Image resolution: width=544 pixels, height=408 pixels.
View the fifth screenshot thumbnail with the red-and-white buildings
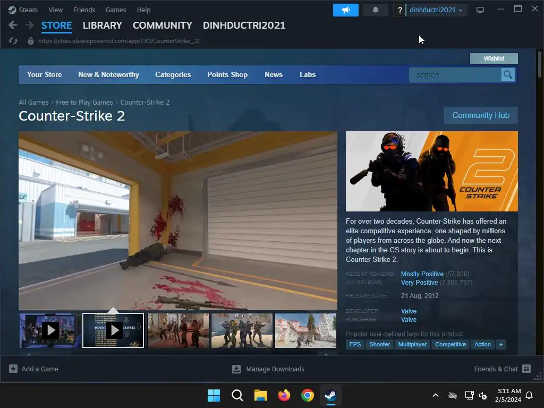point(305,330)
